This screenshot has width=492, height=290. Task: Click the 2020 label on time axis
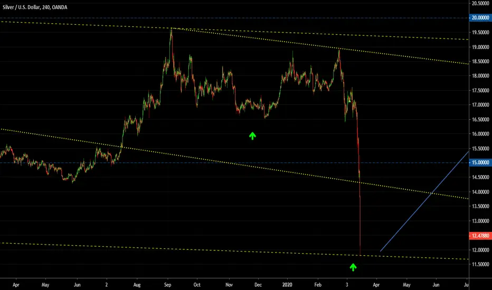[x=287, y=285]
